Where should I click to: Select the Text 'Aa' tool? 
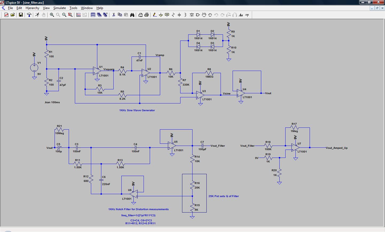(241, 15)
